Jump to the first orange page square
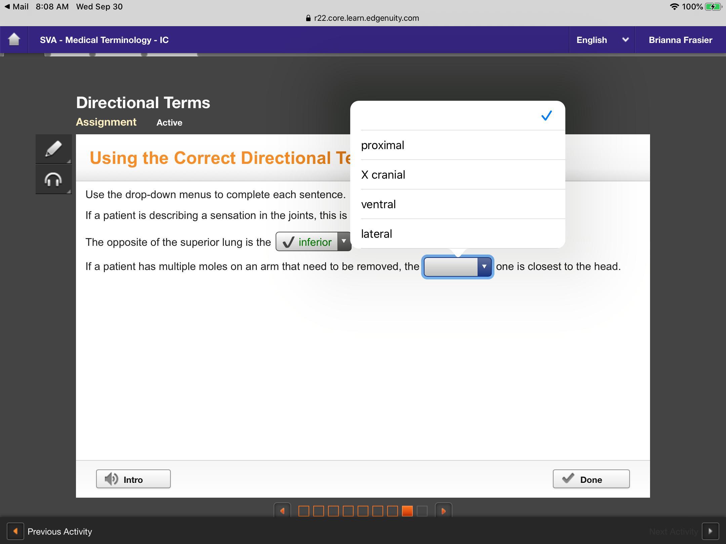 tap(304, 511)
